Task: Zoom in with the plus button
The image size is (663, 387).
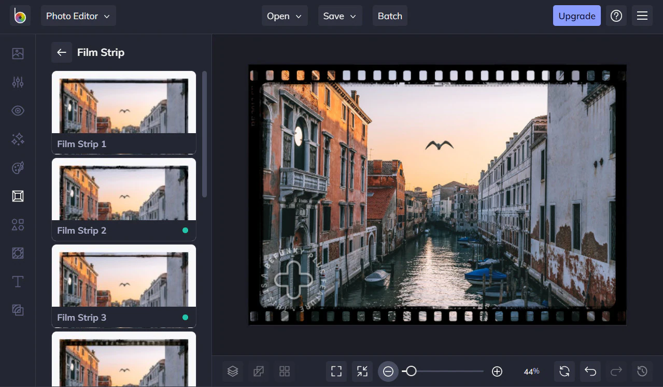Action: coord(497,371)
